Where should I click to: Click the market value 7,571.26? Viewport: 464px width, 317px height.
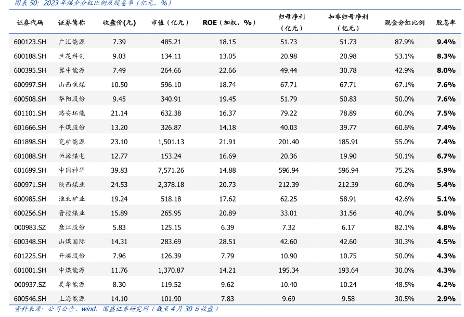click(171, 171)
